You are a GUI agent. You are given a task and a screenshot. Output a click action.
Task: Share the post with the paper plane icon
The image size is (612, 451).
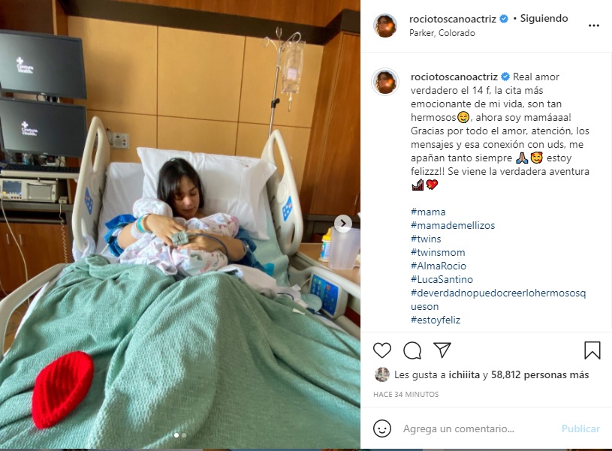[442, 350]
